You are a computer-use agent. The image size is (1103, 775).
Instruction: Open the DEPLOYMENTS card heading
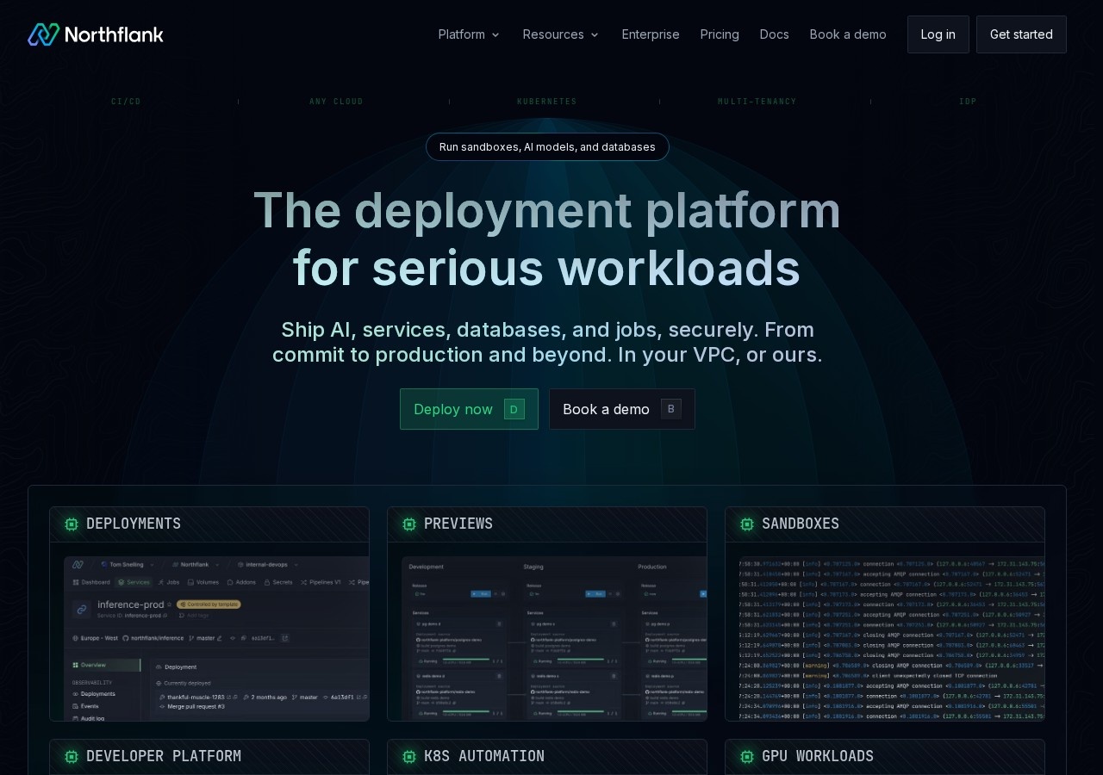point(134,524)
